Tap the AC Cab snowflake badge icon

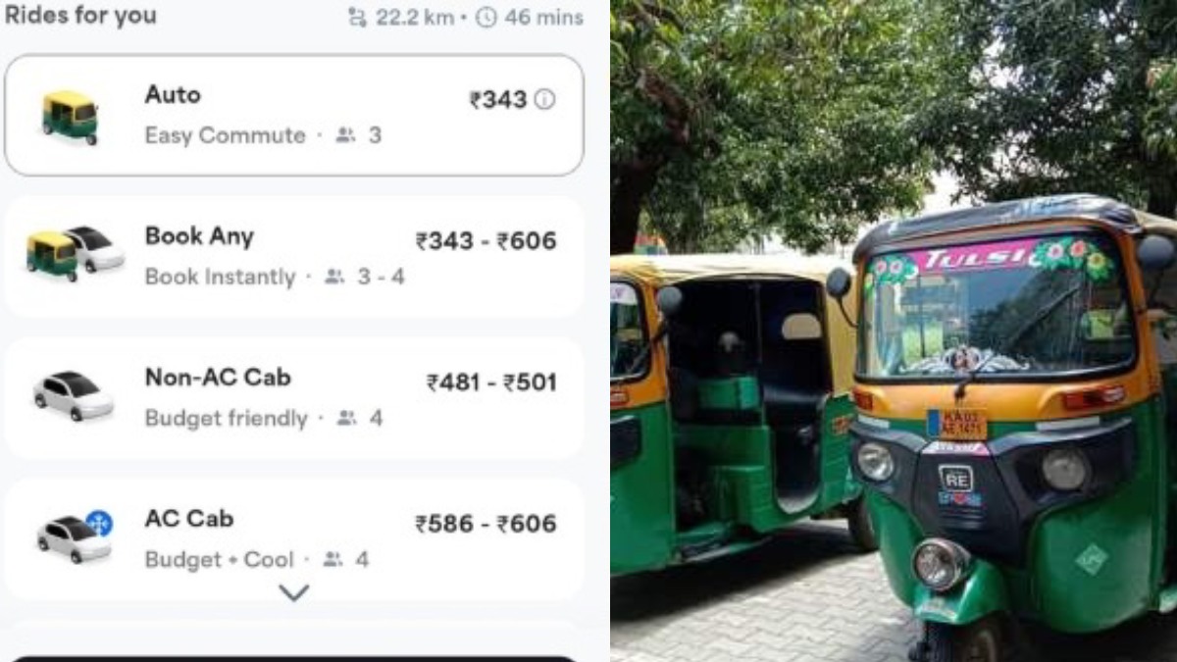(x=99, y=523)
